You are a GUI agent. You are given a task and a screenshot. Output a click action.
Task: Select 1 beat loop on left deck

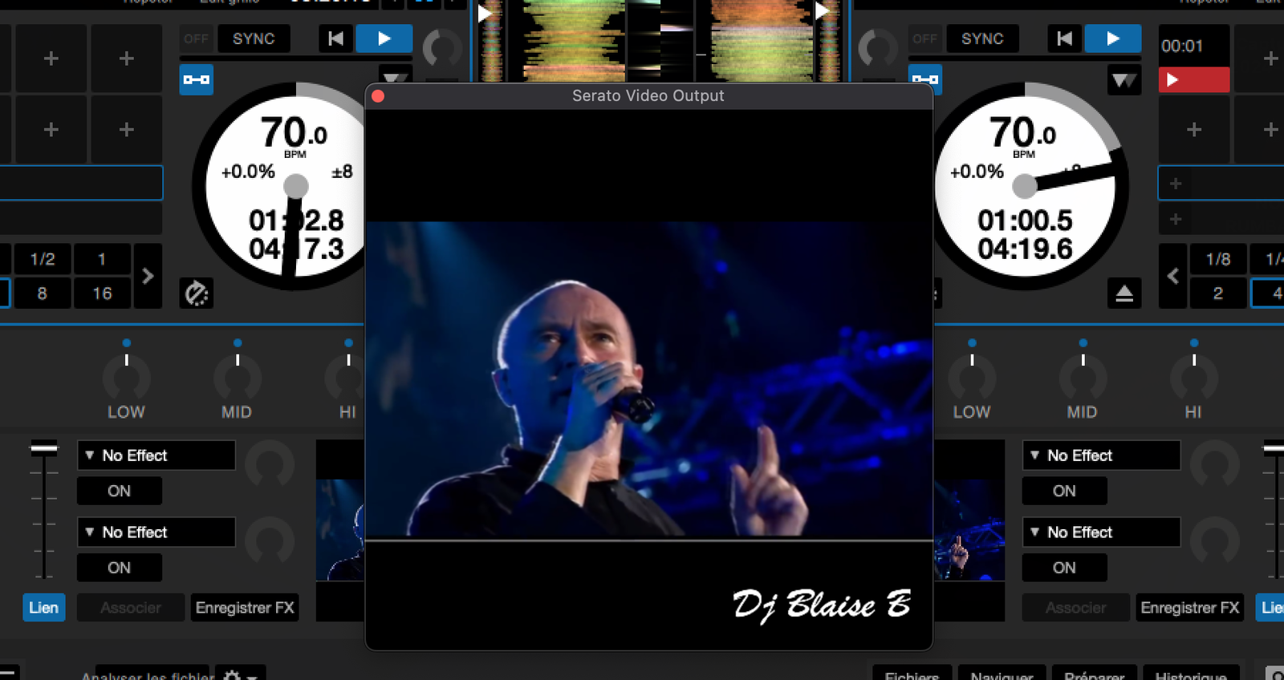pos(102,259)
